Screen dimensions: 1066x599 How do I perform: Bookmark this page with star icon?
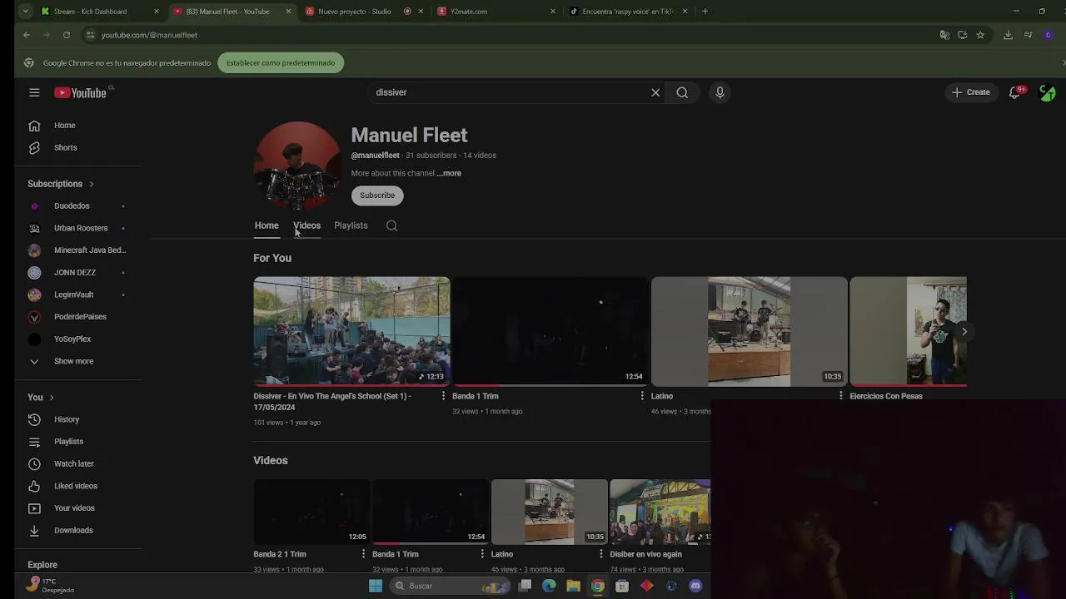point(980,35)
